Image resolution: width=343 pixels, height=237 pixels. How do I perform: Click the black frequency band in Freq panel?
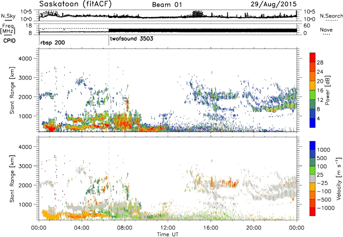tap(202, 30)
